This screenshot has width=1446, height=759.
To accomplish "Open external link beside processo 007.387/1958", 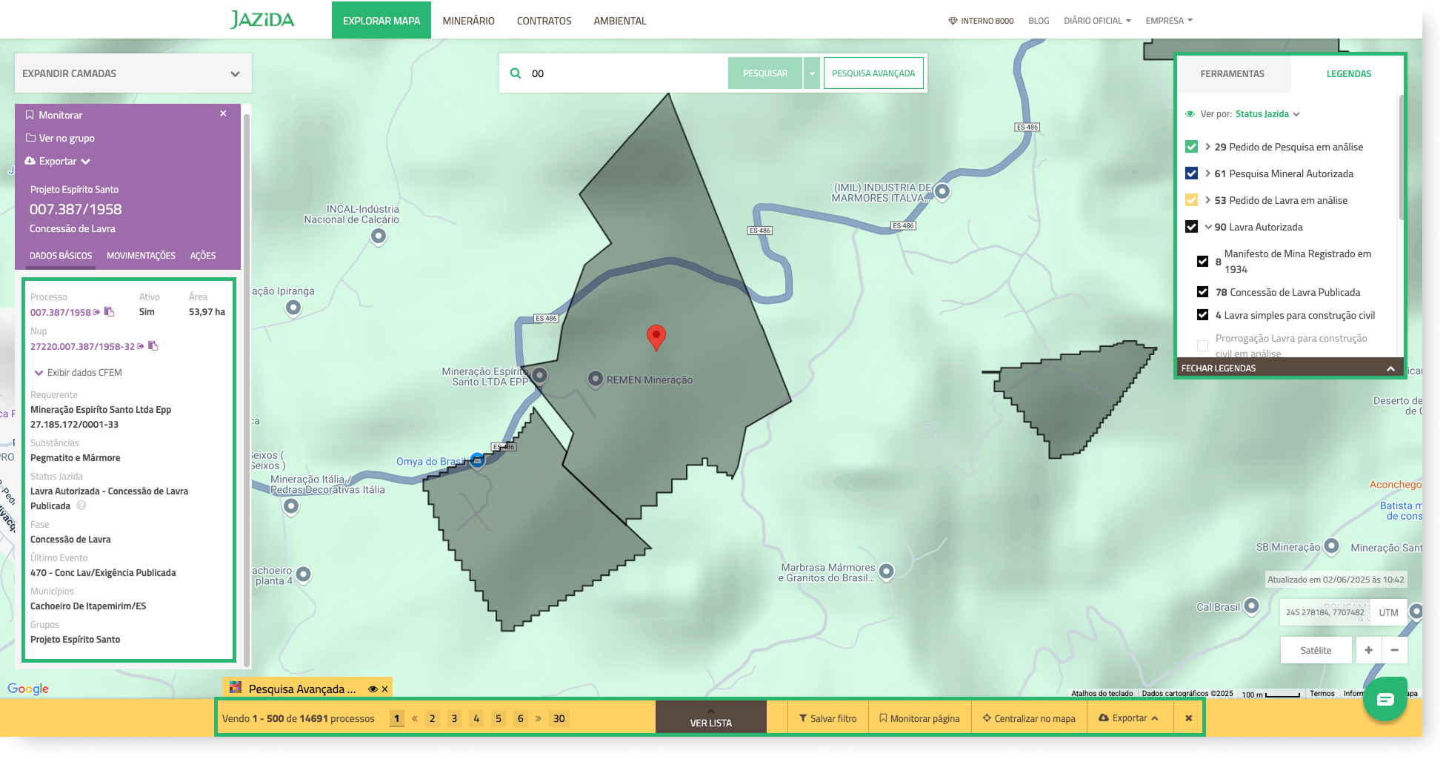I will tap(97, 312).
